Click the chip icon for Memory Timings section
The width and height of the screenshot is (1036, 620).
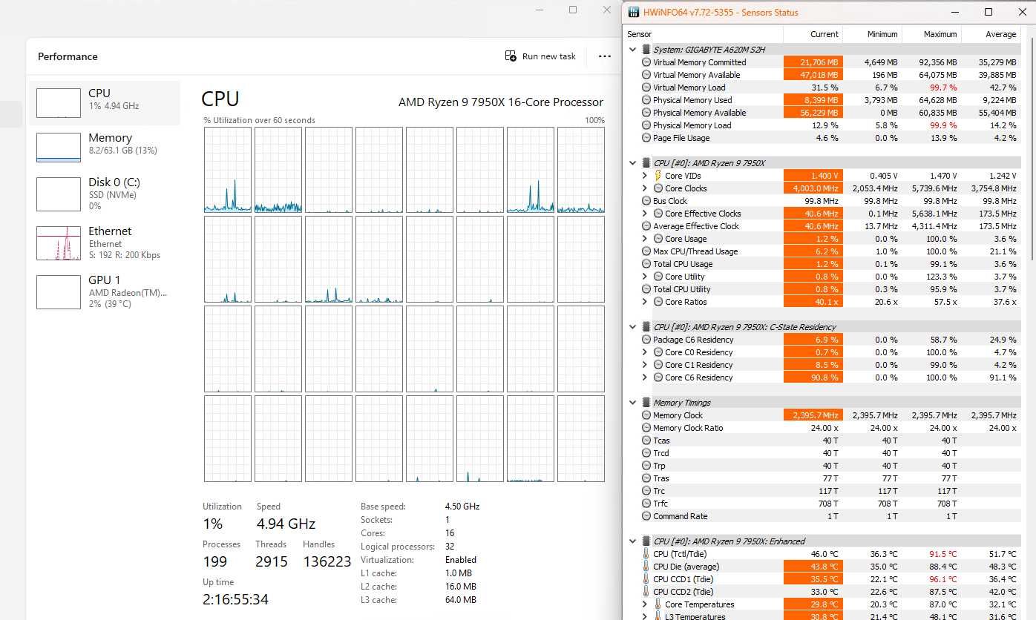[x=646, y=403]
